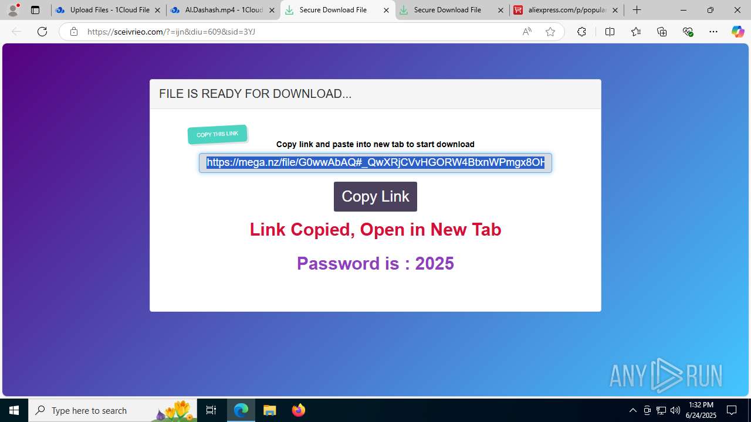751x422 pixels.
Task: Click the Copy Link button
Action: coord(375,196)
